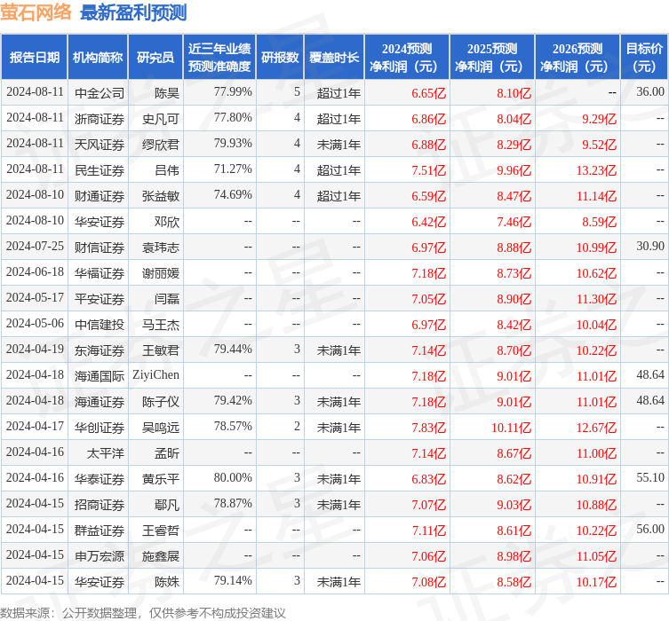Select the 7.51亿 forecast value
669x621 pixels.
[x=429, y=170]
